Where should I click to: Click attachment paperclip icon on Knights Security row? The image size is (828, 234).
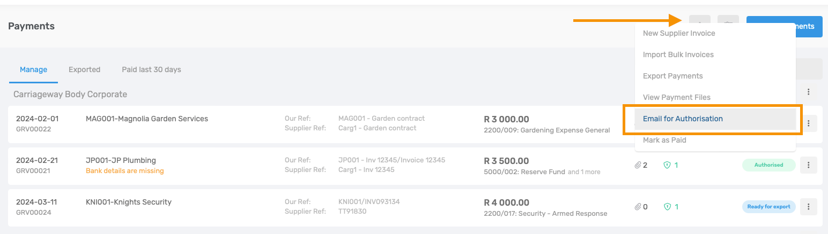(x=638, y=207)
